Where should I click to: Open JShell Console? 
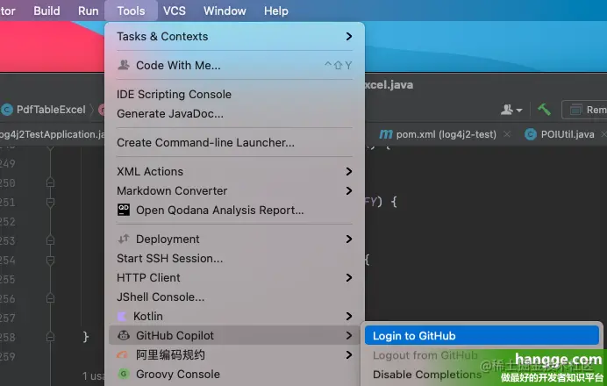pos(234,297)
